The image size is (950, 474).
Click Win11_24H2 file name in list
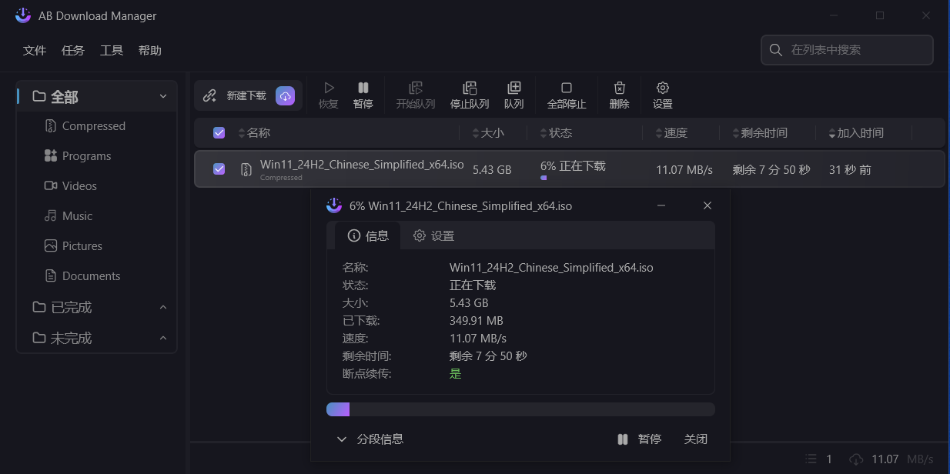(362, 165)
